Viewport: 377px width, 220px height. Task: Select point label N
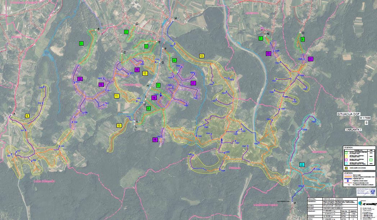pos(268,34)
